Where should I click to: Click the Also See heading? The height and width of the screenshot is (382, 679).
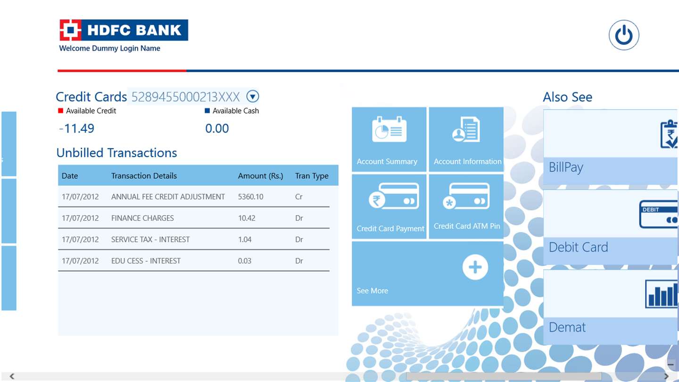pyautogui.click(x=567, y=97)
